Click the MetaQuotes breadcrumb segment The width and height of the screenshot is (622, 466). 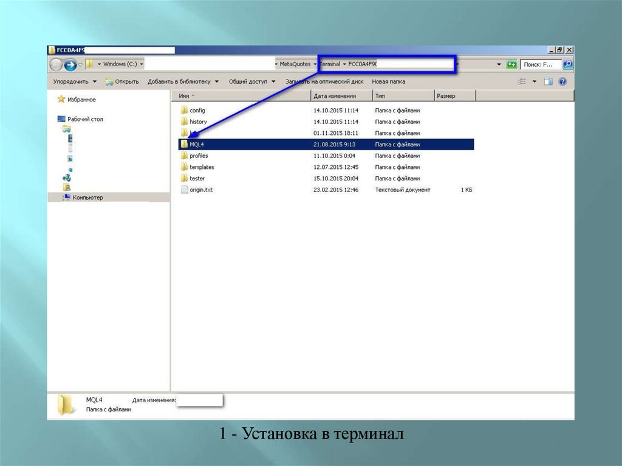coord(295,64)
